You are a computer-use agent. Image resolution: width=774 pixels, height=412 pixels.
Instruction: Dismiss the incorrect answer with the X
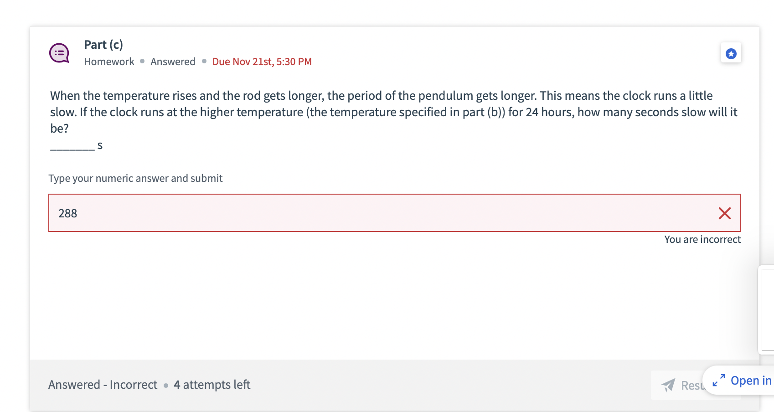click(x=725, y=213)
